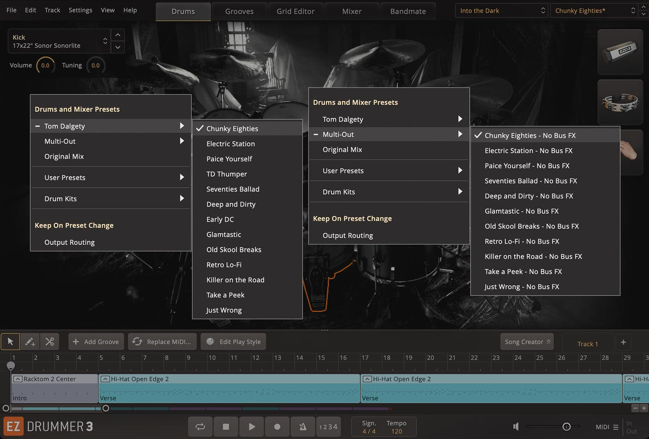Switch to the Grooves tab
649x439 pixels.
[x=239, y=11]
